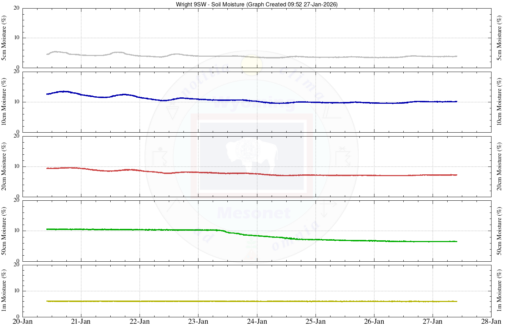Click the faint 'Mesonet' watermark text
The width and height of the screenshot is (514, 328).
coord(254,213)
